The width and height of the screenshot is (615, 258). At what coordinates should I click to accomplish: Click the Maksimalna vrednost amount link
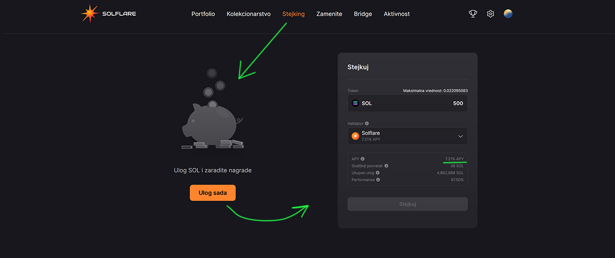point(435,91)
